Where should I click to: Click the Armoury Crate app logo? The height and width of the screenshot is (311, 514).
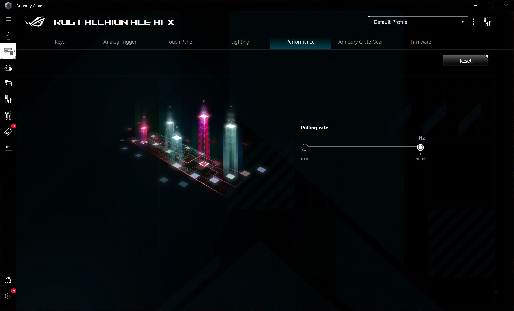[x=8, y=6]
